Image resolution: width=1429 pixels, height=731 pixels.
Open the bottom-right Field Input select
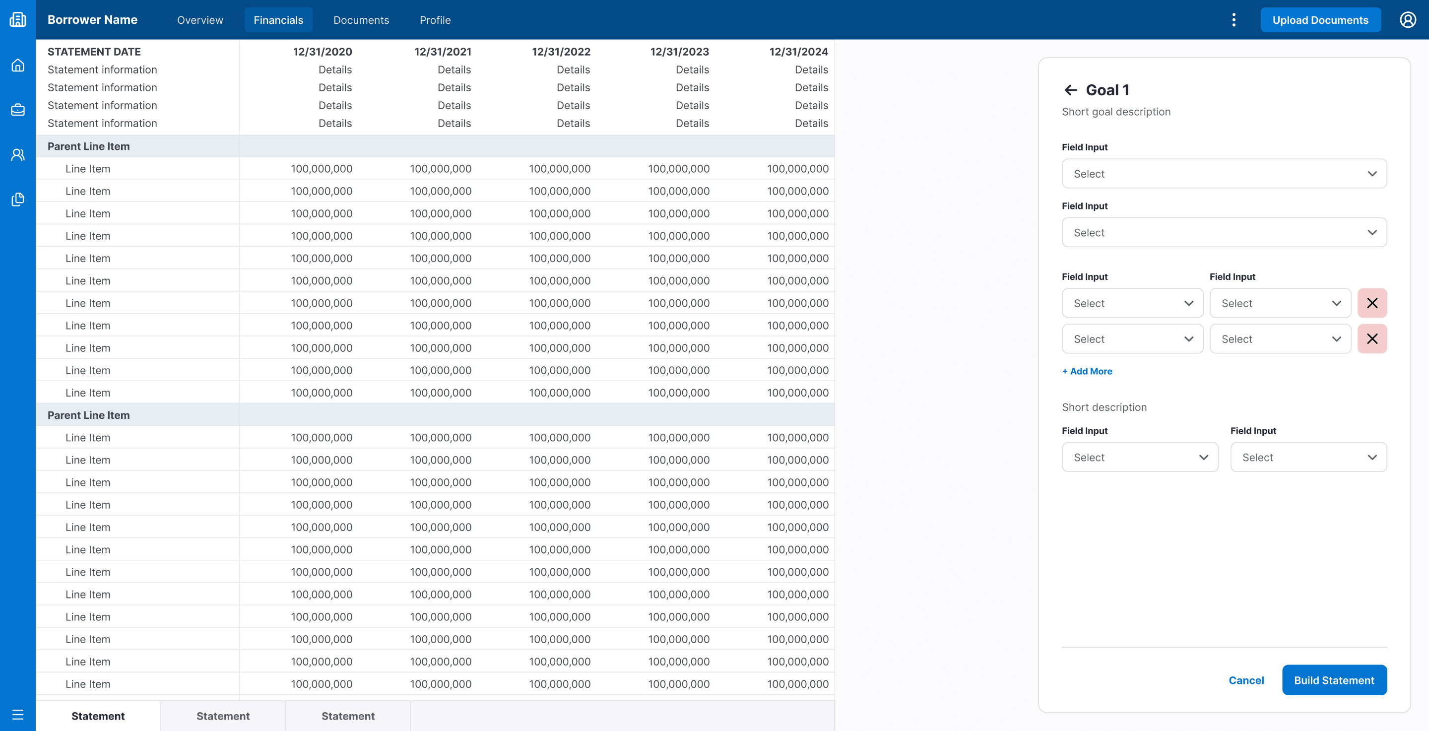point(1308,457)
